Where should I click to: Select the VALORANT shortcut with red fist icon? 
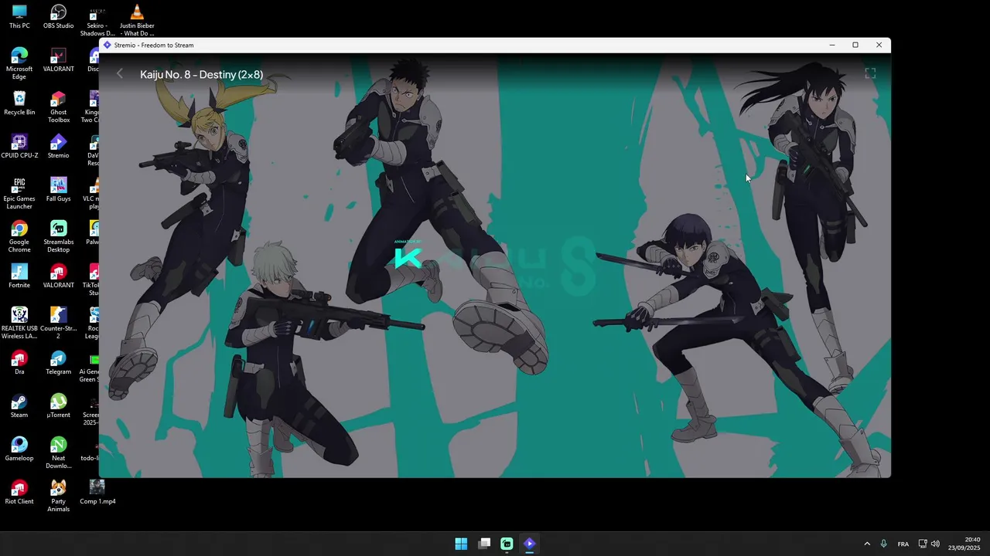point(58,276)
